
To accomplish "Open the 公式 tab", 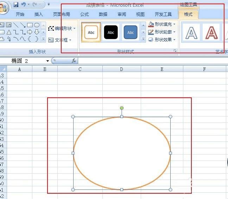I will pyautogui.click(x=85, y=14).
